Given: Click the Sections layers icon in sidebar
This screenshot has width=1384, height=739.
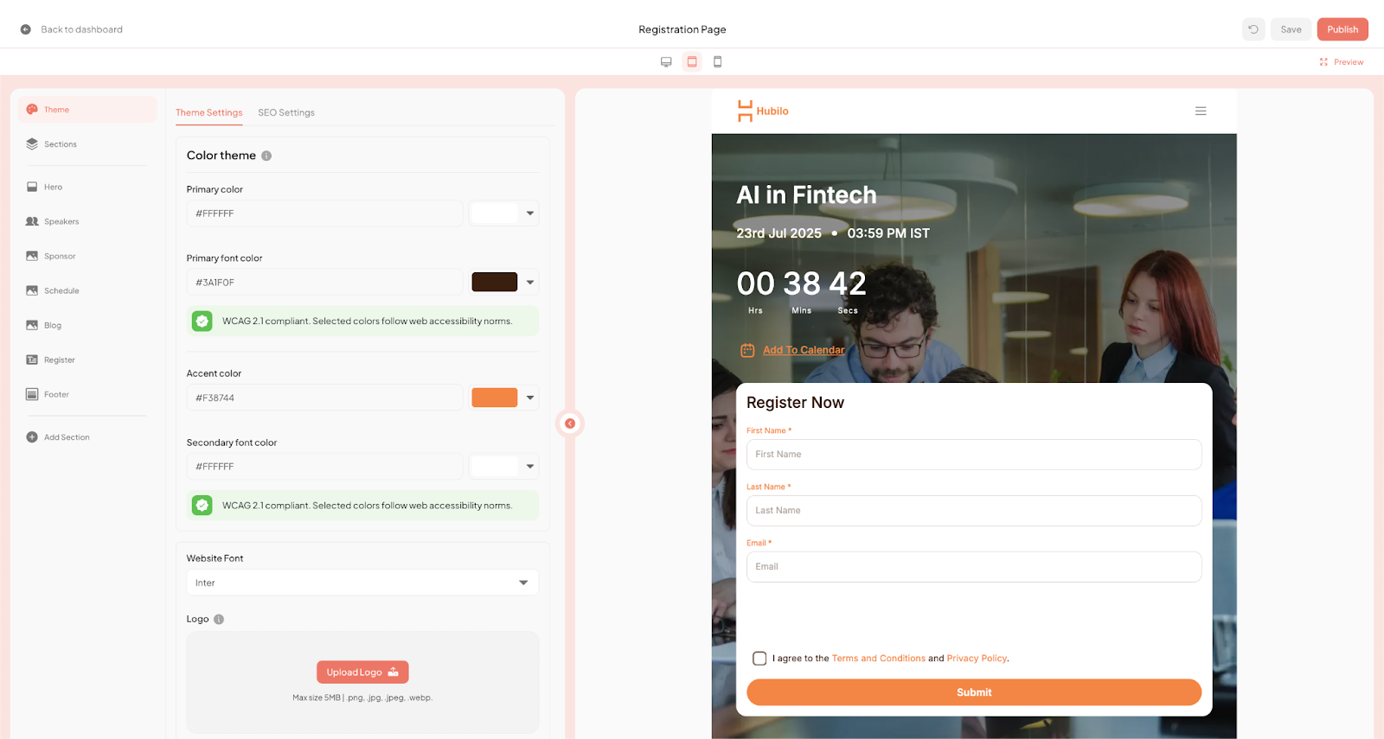Looking at the screenshot, I should pyautogui.click(x=32, y=144).
